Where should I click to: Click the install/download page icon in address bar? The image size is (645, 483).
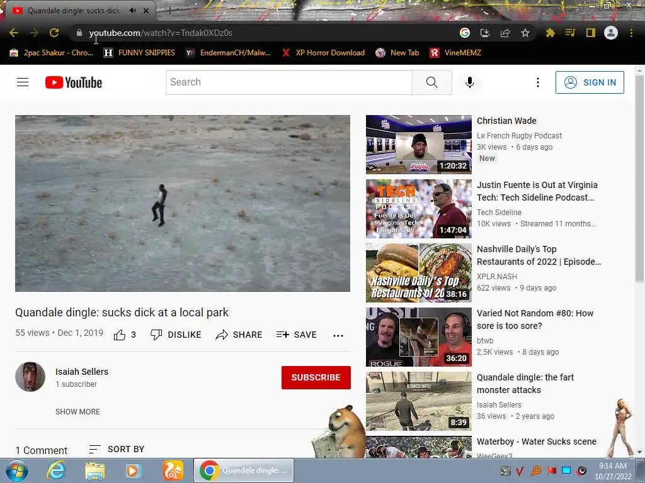[485, 33]
